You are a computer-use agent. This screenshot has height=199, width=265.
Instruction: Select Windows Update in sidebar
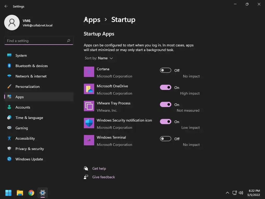[x=29, y=159]
